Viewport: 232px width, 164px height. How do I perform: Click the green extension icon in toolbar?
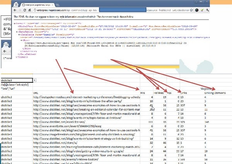[202, 10]
